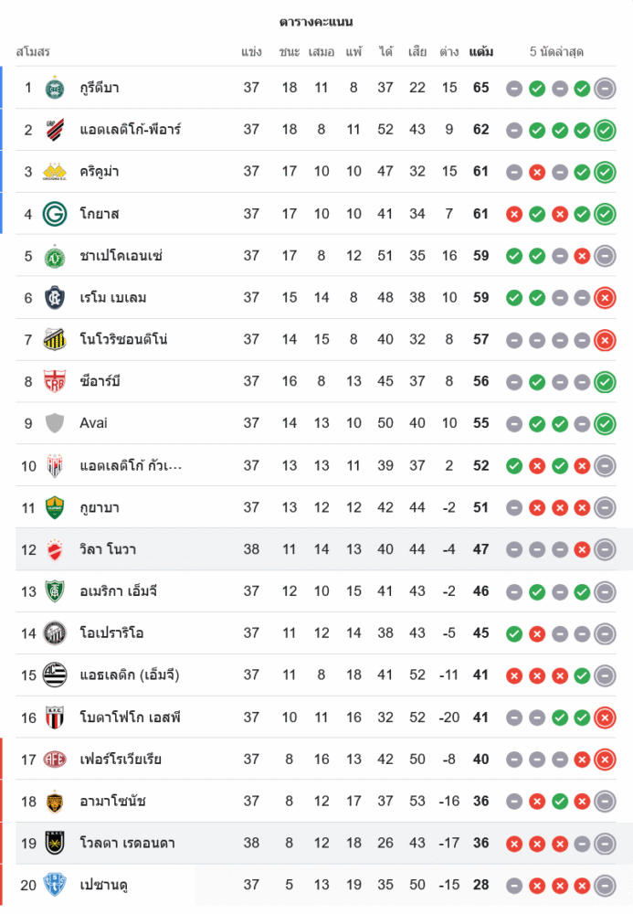
Task: Click the ตารางคะแนน standings title
Action: 316,22
